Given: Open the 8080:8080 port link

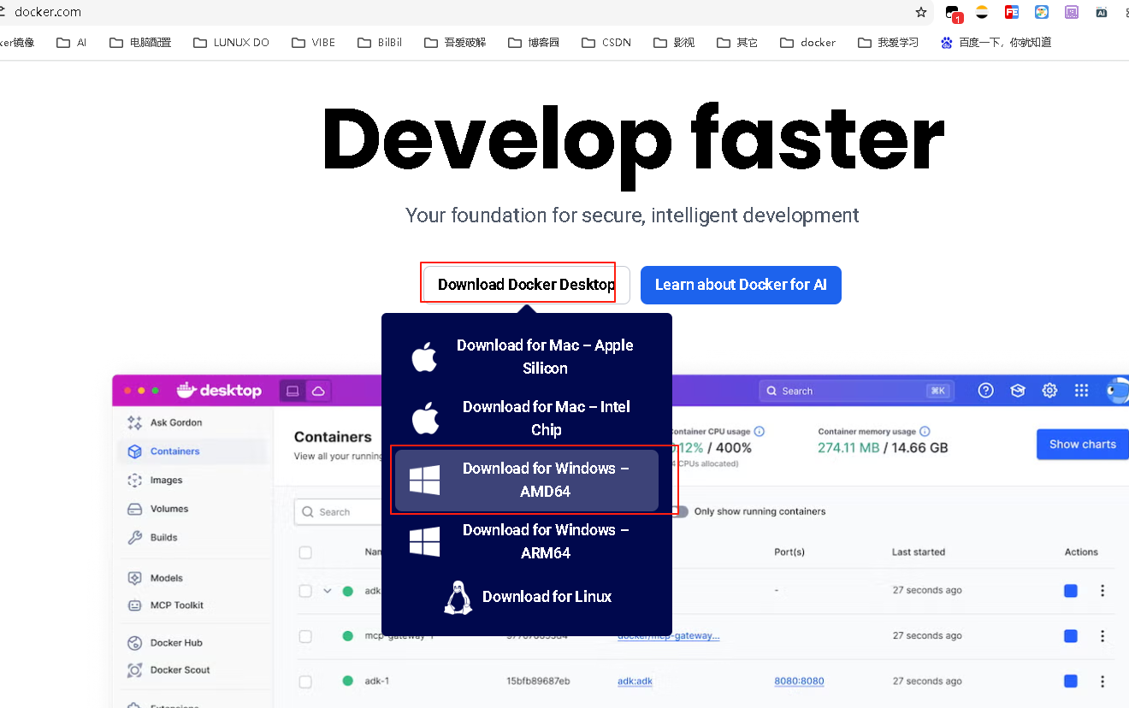Looking at the screenshot, I should pyautogui.click(x=800, y=681).
